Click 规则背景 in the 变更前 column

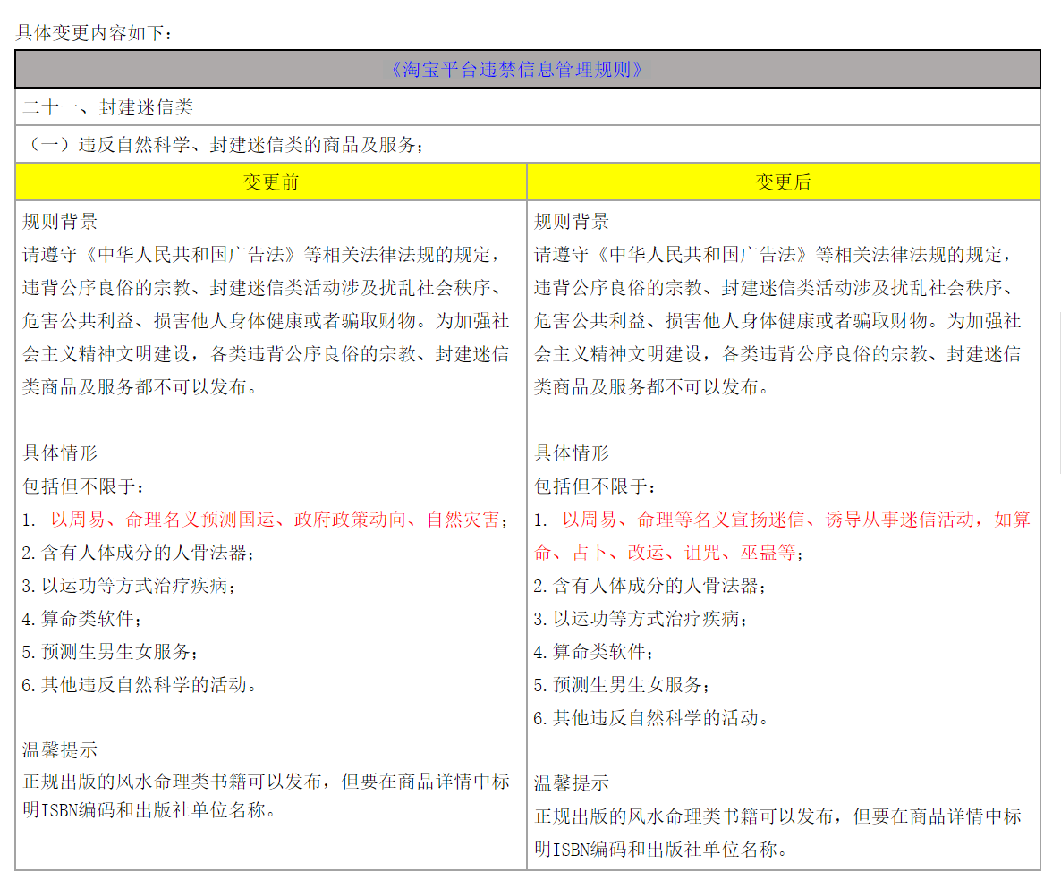click(x=60, y=221)
